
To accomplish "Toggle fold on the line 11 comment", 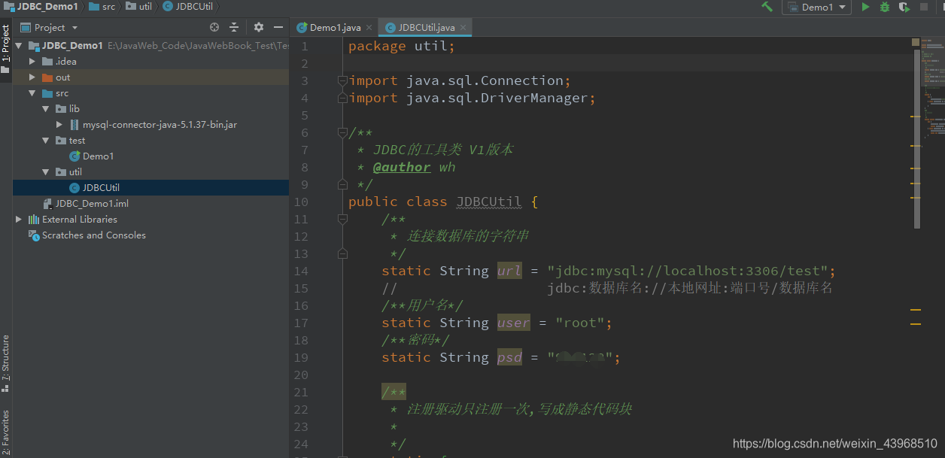I will point(342,219).
